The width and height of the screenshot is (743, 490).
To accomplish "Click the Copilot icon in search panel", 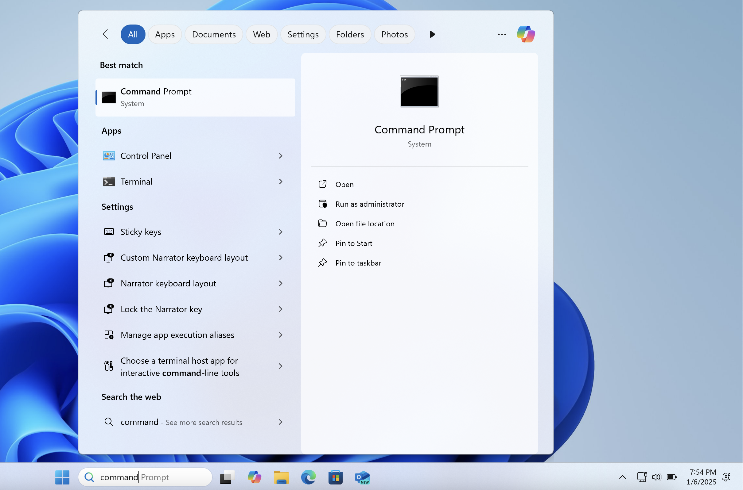I will coord(526,34).
